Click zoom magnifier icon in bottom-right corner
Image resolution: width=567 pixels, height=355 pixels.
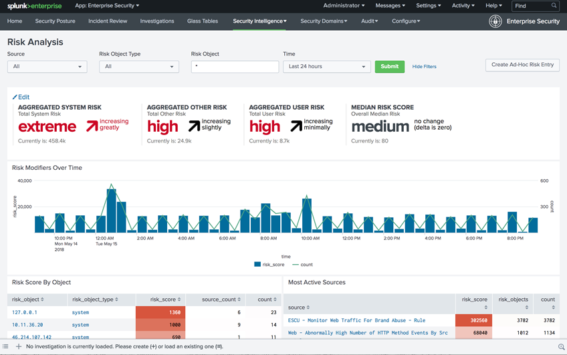tap(561, 347)
